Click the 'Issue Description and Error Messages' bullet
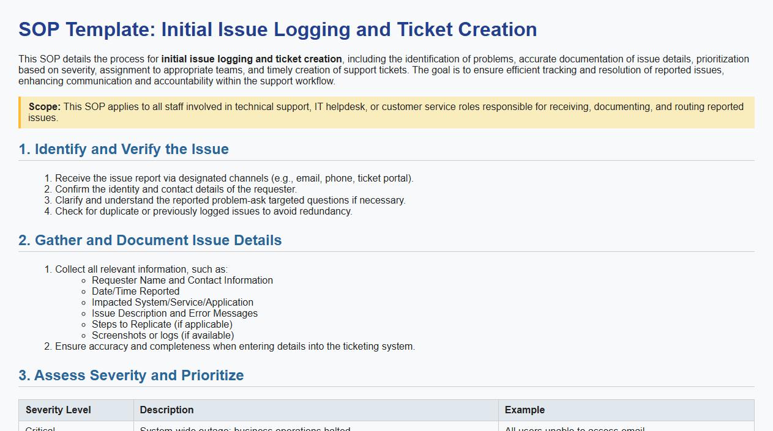This screenshot has width=773, height=431. click(174, 314)
